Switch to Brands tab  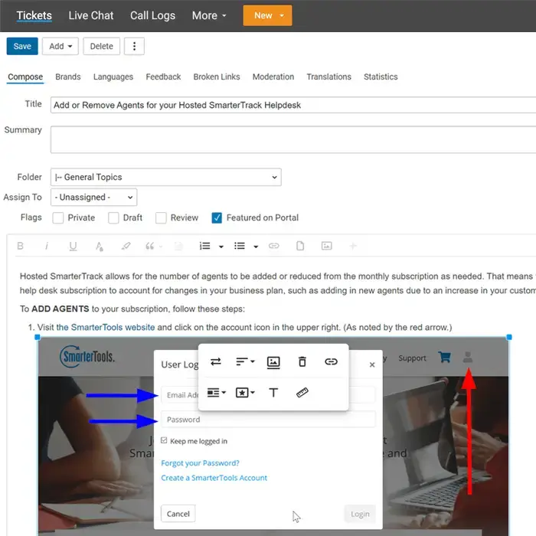68,77
